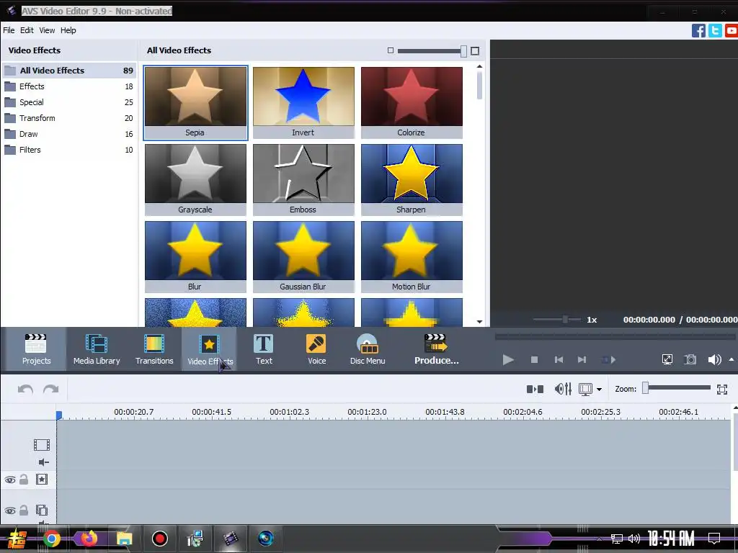This screenshot has height=553, width=738.
Task: Select the Draw category
Action: tap(69, 134)
